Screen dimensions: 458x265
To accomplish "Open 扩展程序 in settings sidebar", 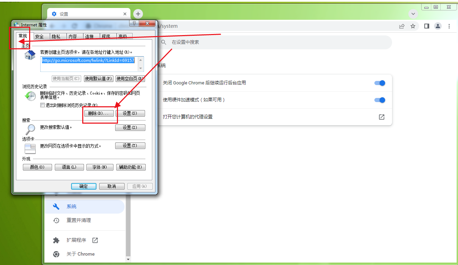I will 76,240.
